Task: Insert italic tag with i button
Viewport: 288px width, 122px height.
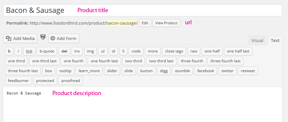Action: click(x=18, y=51)
